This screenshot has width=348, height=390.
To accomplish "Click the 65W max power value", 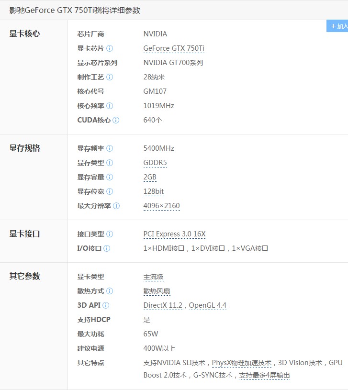I will [150, 334].
